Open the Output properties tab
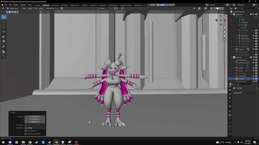Screen dimensions: 259x145 (x=230, y=90)
